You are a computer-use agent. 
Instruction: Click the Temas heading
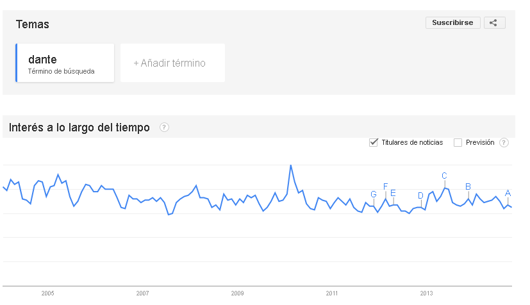[33, 24]
